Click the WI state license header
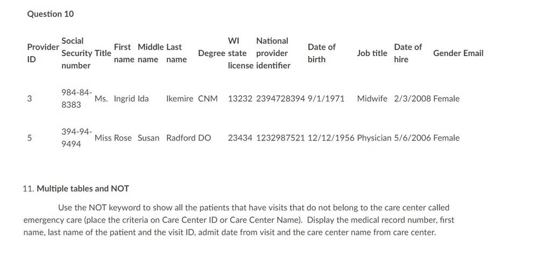Image resolution: width=551 pixels, height=257 pixels. coord(241,53)
